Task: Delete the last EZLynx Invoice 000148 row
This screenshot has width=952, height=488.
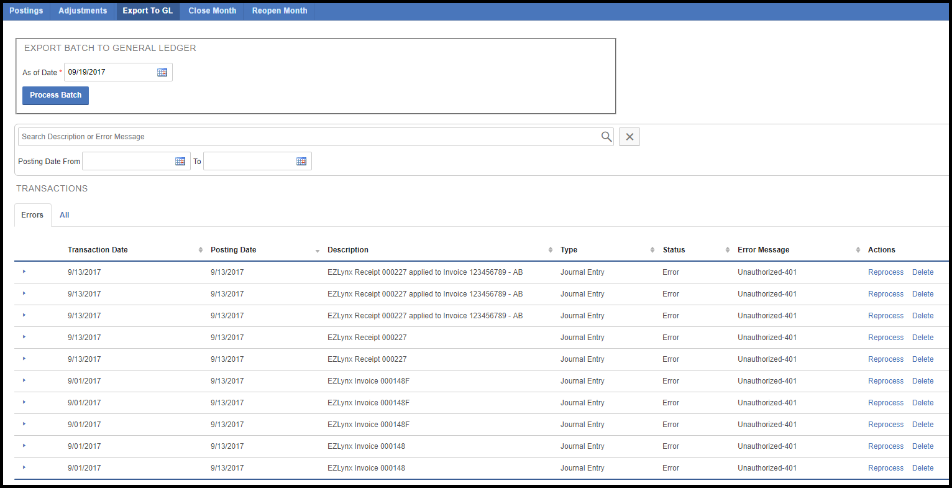Action: 922,468
